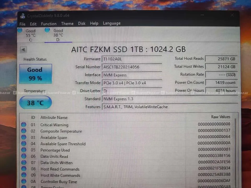This screenshot has width=251, height=188.
Task: Select the Host Read Commands attribute name
Action: tap(60, 169)
